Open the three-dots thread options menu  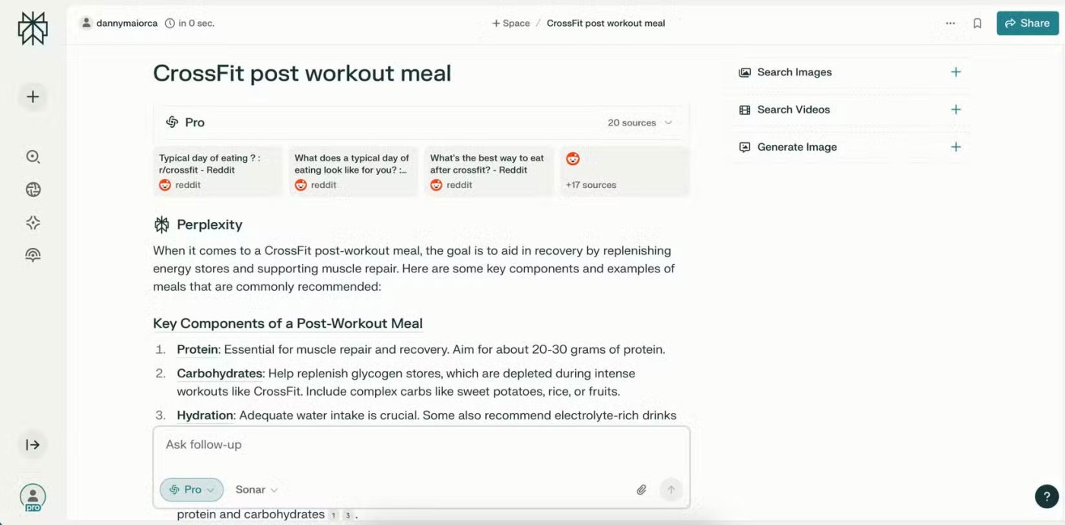point(950,24)
